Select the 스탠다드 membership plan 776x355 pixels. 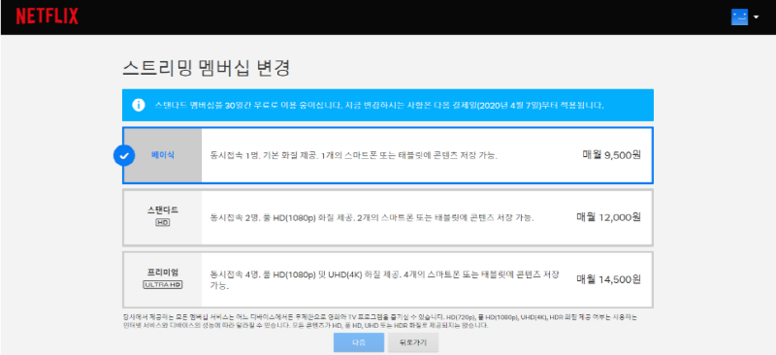coord(387,217)
